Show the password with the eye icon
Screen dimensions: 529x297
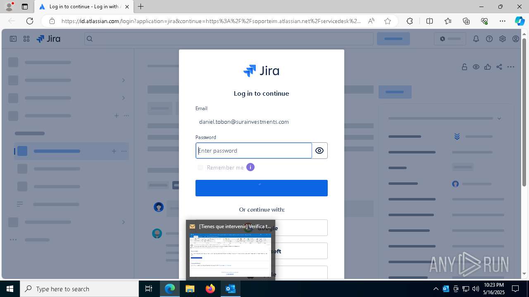319,151
